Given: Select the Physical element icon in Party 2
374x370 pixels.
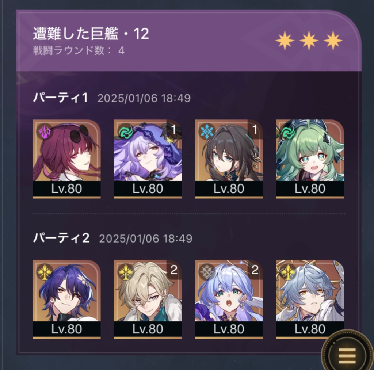Looking at the screenshot, I should coord(207,272).
